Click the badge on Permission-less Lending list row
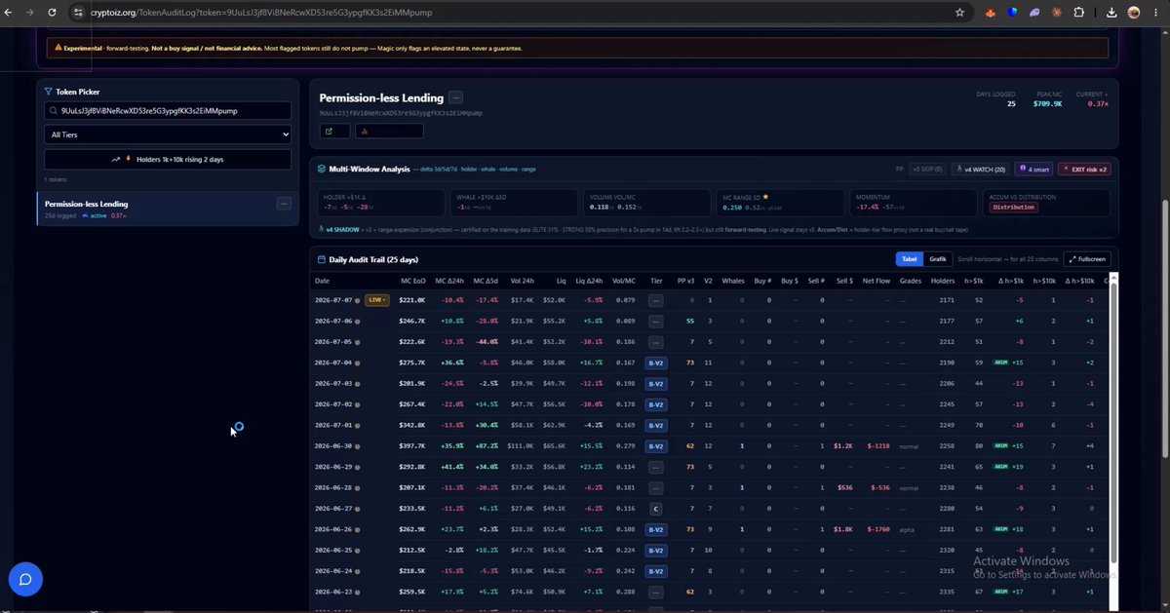 [284, 204]
